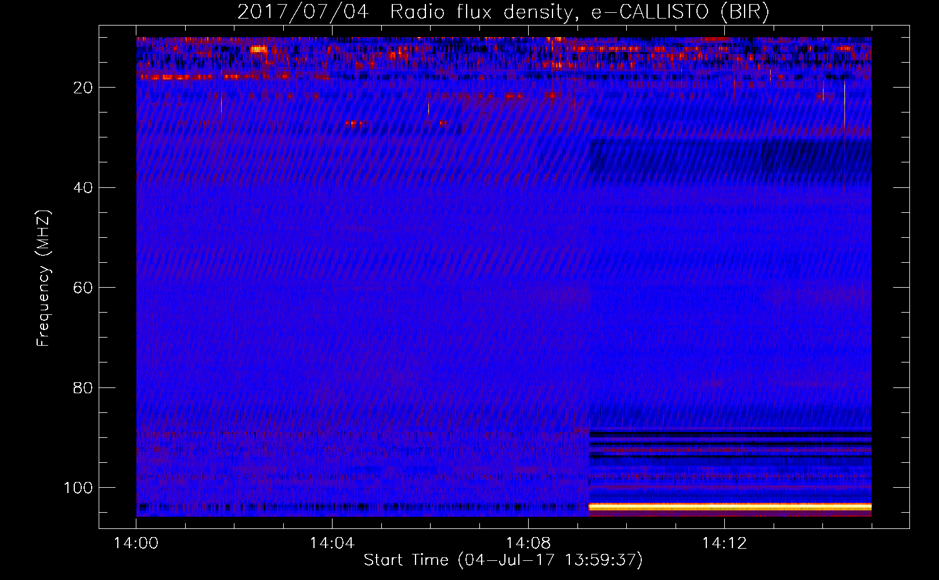Click the '14:00' time tick label
This screenshot has height=580, width=939.
[136, 543]
